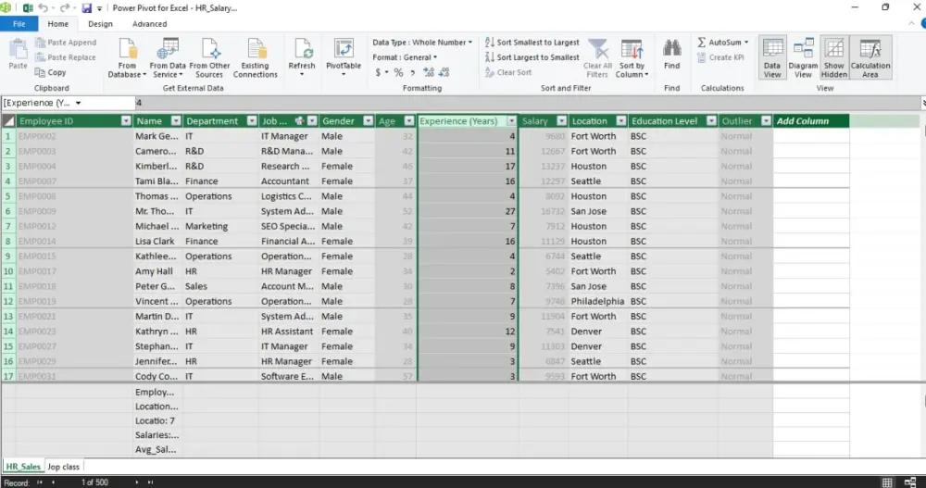Click the Add Column header
The height and width of the screenshot is (488, 926).
point(811,121)
